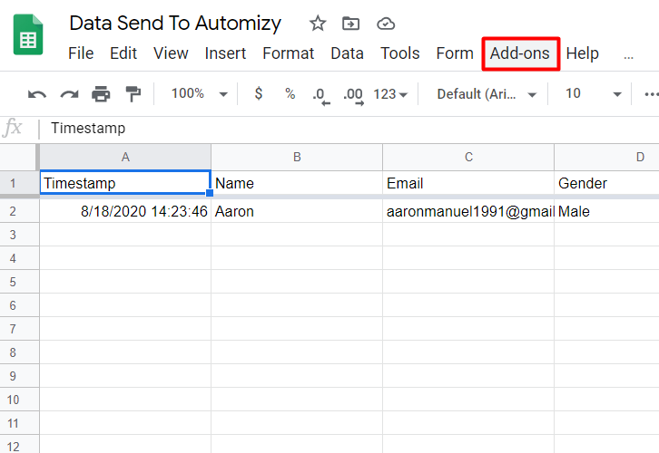Open the Format menu
The height and width of the screenshot is (453, 659).
click(289, 53)
